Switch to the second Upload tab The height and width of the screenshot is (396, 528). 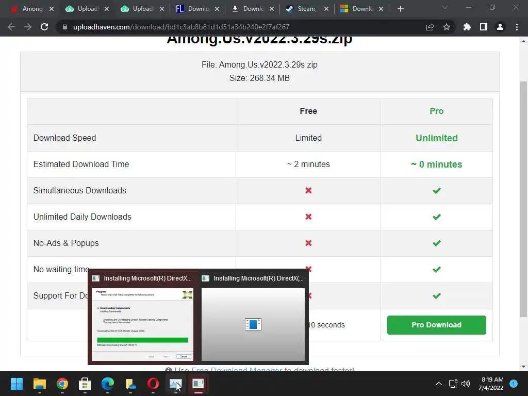click(x=138, y=9)
